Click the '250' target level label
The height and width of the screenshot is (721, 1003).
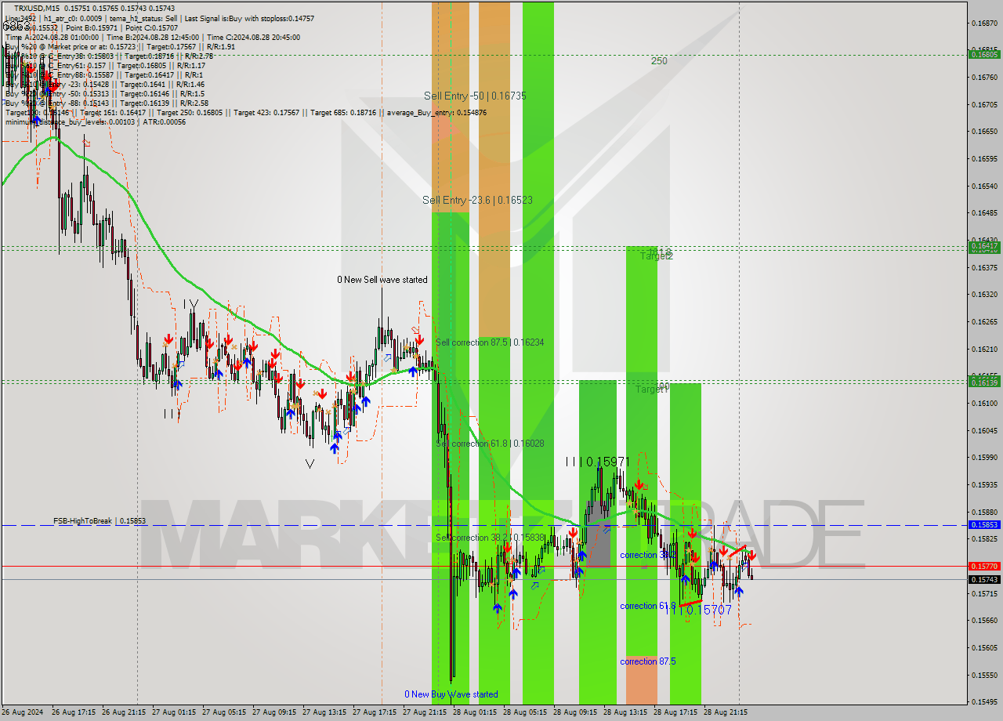659,60
